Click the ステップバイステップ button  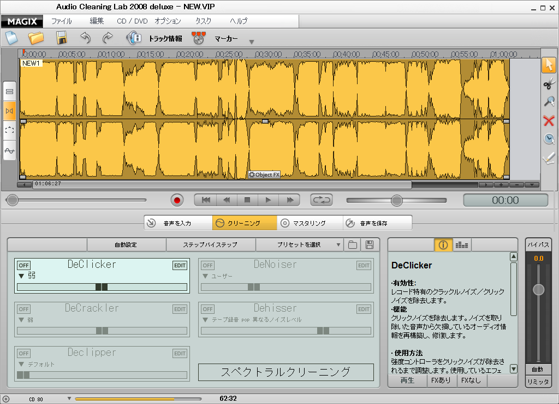coord(210,245)
